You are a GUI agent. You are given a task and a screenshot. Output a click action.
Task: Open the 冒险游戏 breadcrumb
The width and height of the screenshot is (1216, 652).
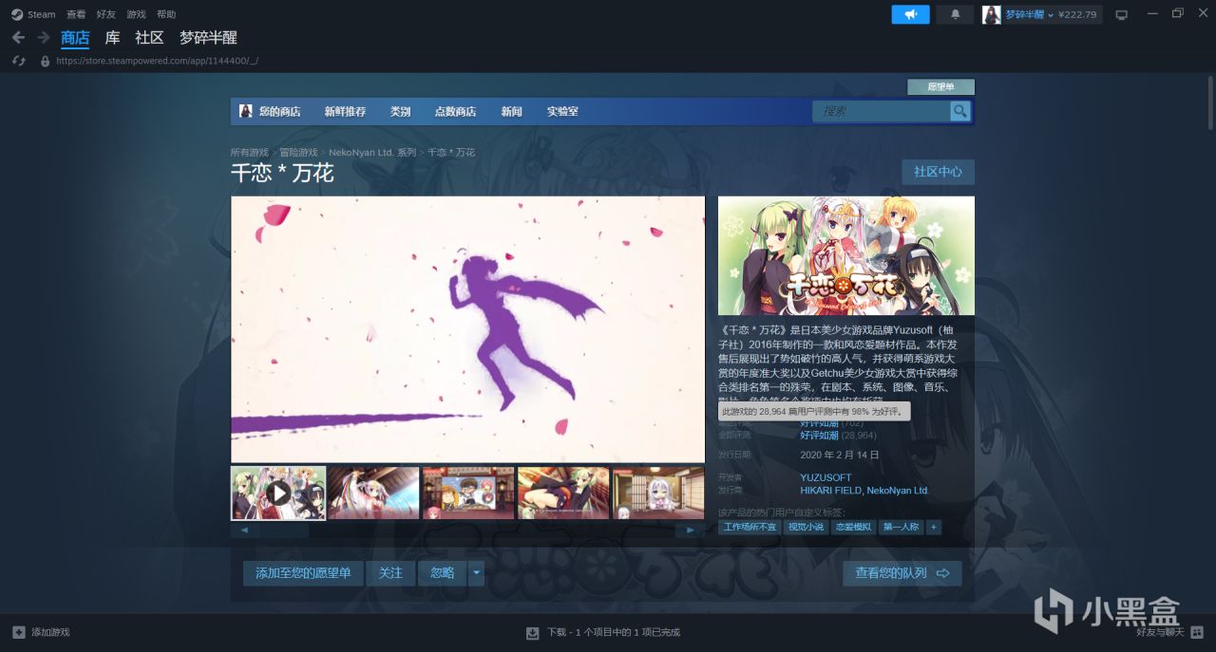pyautogui.click(x=298, y=152)
